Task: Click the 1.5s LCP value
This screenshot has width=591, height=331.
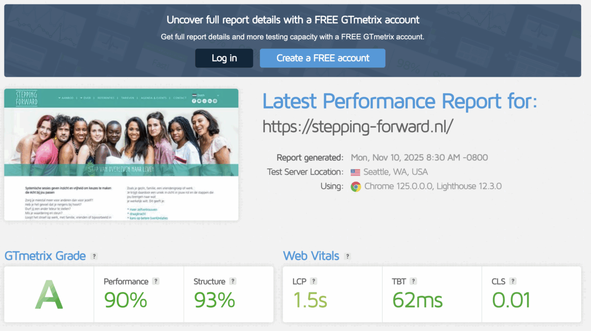Action: (x=310, y=299)
